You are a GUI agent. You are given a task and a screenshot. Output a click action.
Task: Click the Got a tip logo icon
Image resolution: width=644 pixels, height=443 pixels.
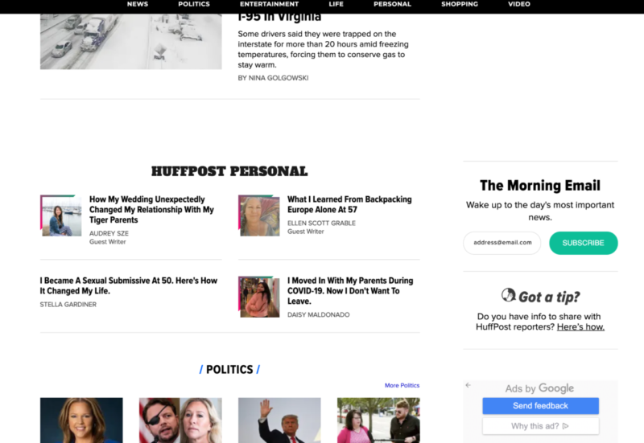pos(509,295)
